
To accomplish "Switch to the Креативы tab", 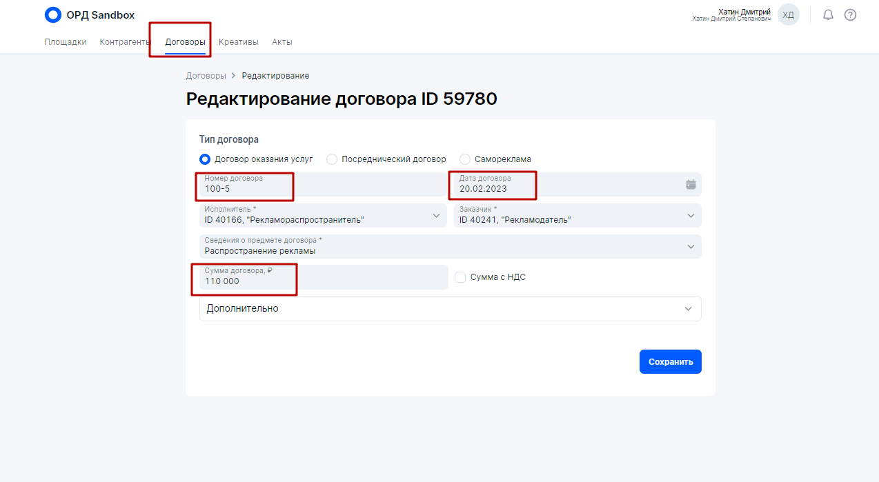I will coord(239,42).
